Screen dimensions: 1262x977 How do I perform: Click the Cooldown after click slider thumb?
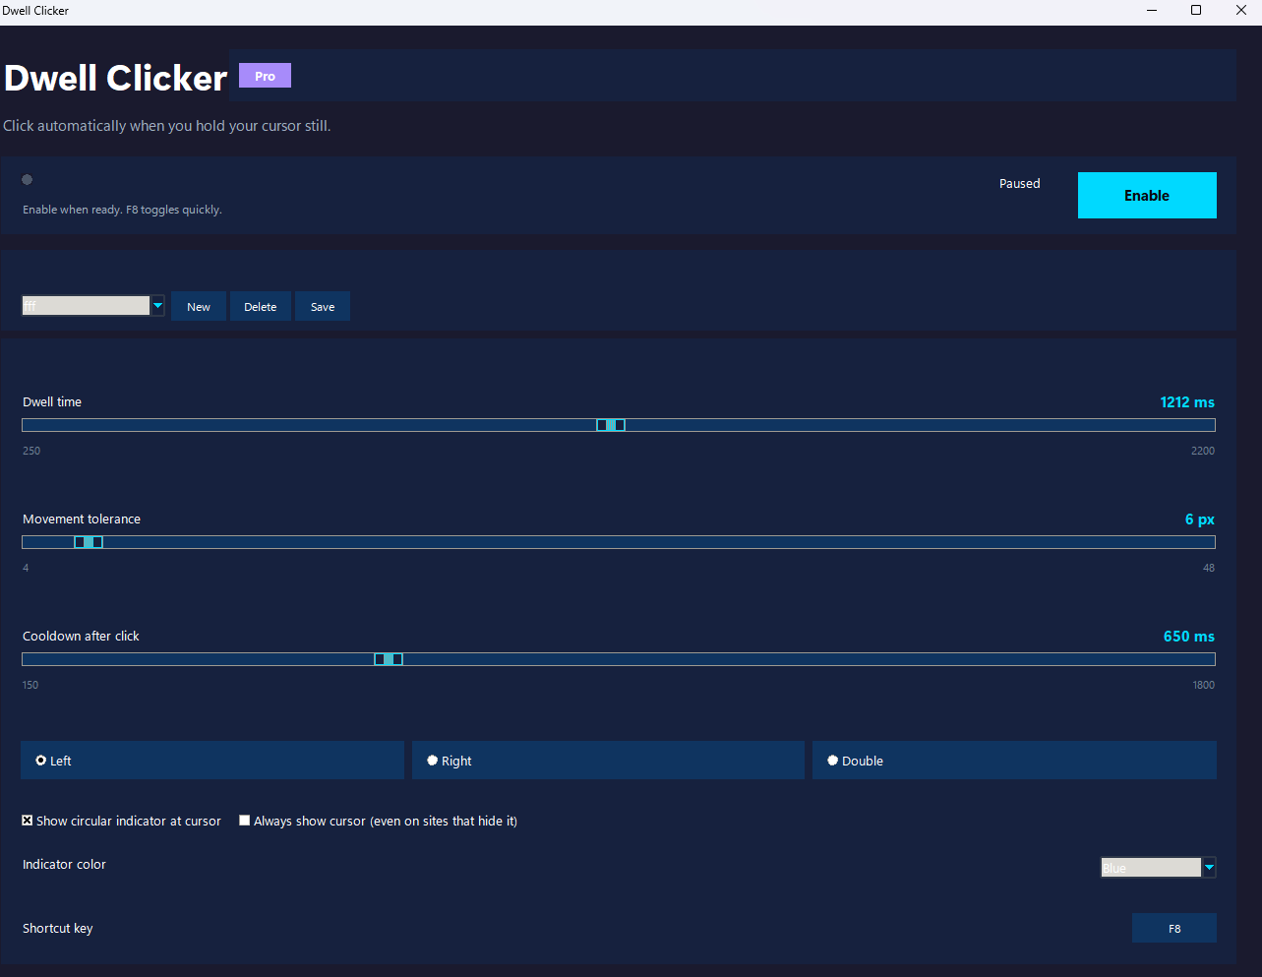click(389, 659)
